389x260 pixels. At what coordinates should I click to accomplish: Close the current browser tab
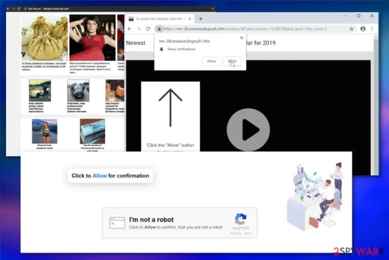(x=190, y=19)
